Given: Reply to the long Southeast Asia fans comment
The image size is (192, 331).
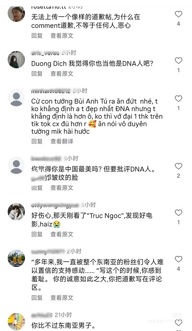Looking at the screenshot, I should click(37, 298).
